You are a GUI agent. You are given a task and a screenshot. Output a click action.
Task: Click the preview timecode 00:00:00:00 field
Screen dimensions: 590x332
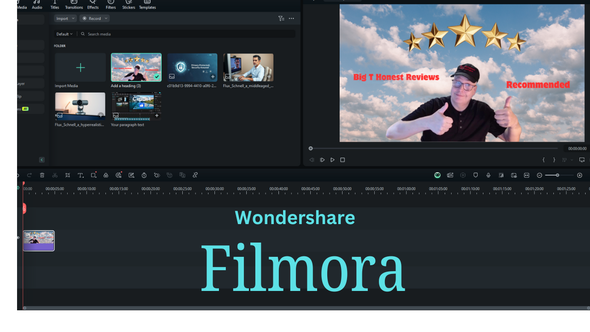point(577,148)
